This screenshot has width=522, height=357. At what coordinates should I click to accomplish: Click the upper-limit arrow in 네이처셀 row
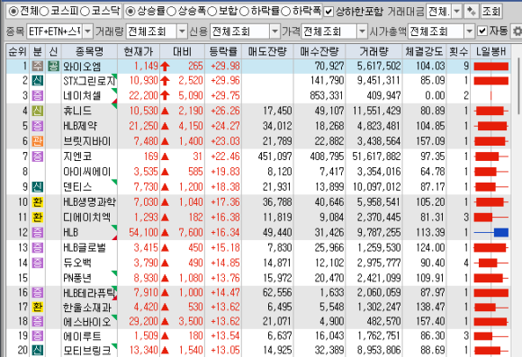tap(165, 96)
